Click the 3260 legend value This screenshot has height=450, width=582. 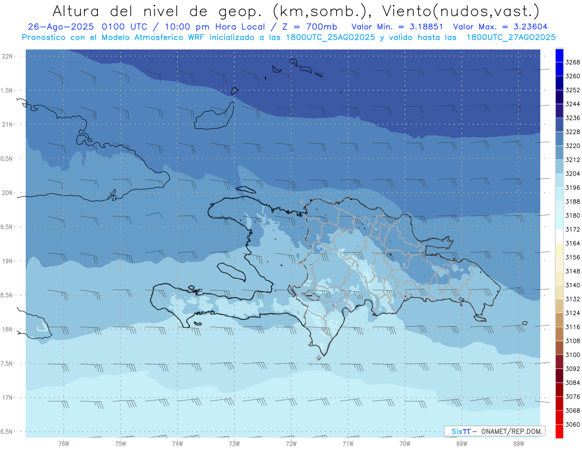[x=573, y=76]
